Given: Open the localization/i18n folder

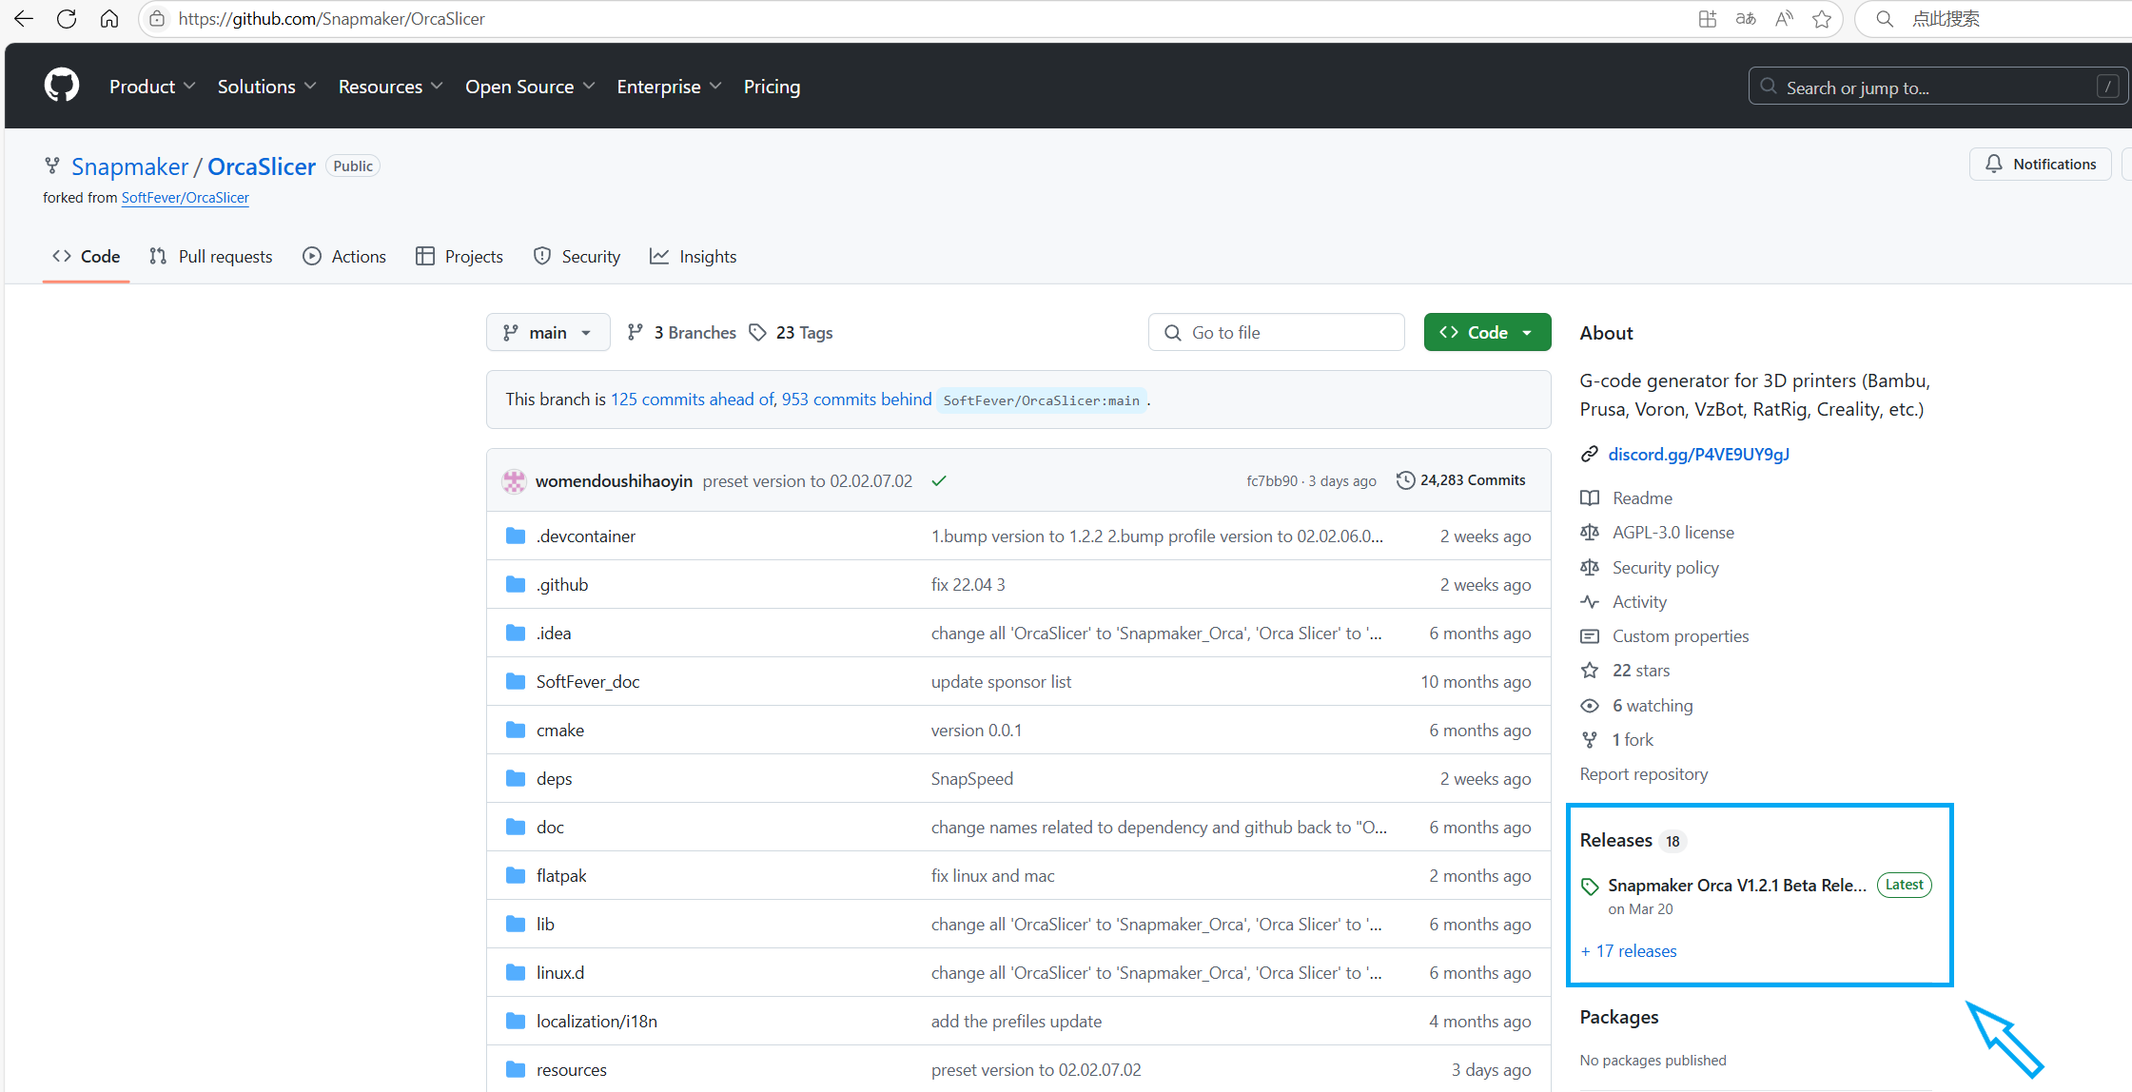Looking at the screenshot, I should point(597,1021).
